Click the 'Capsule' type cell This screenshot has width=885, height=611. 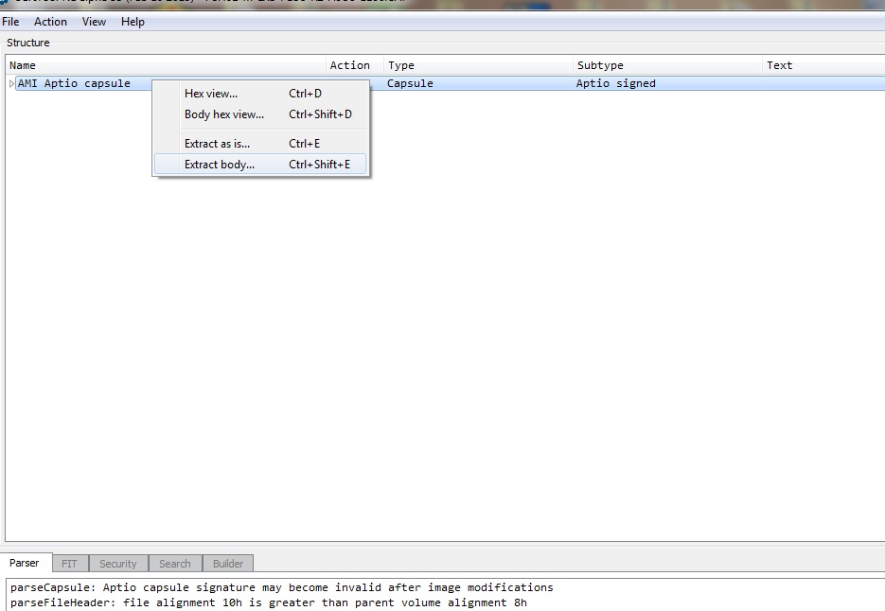point(411,83)
